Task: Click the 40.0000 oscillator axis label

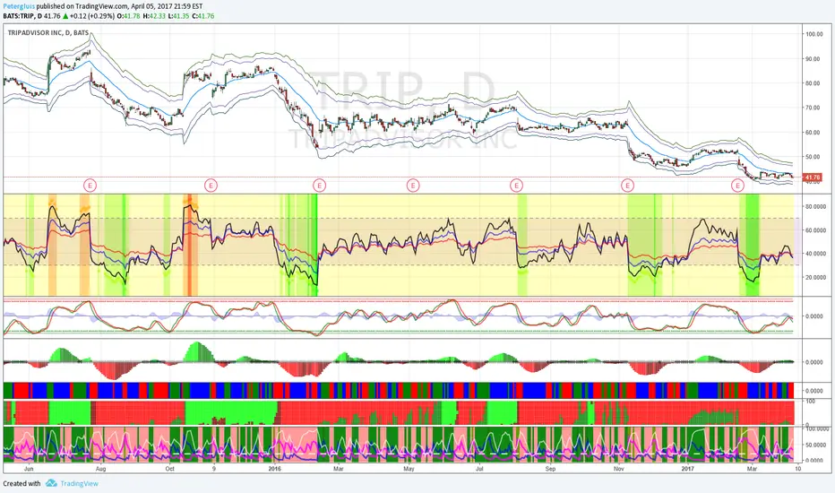Action: 815,254
